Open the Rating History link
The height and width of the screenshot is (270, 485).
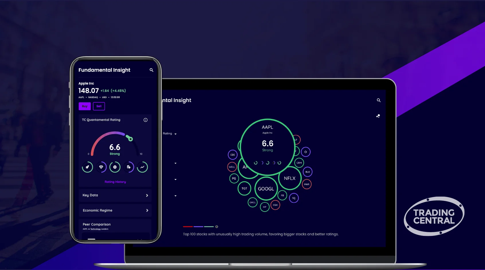click(115, 182)
